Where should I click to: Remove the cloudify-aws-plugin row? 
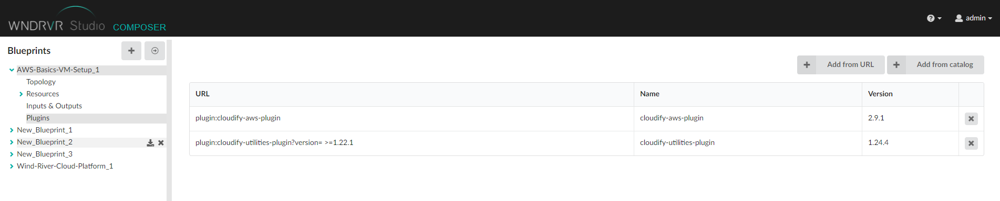(971, 119)
